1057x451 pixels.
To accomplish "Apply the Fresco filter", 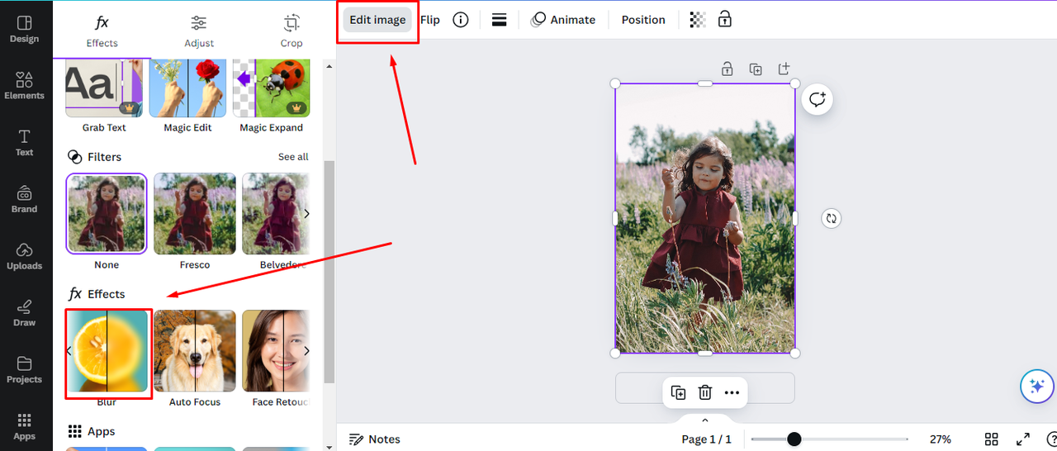I will 195,213.
